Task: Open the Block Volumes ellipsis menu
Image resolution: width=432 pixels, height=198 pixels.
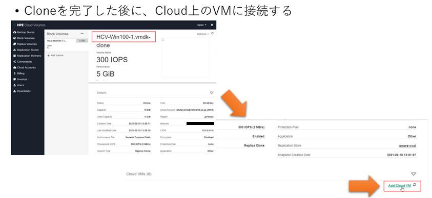Action: pos(82,34)
